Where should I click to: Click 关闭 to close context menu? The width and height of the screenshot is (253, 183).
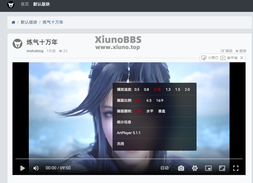tap(154, 144)
